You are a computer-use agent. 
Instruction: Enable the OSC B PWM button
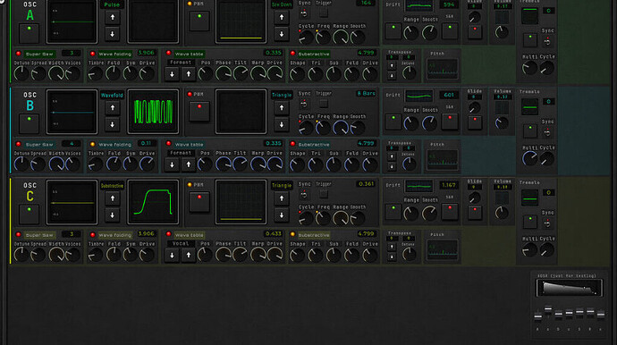point(199,112)
